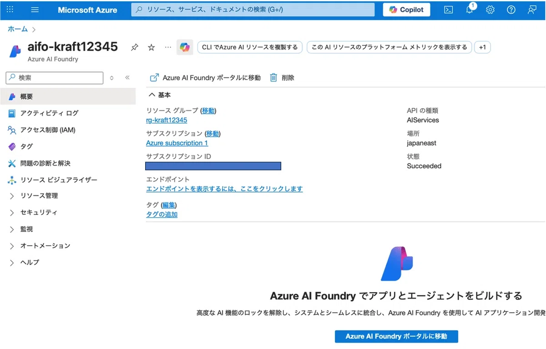Click the Azure AI Foundry resource logo

[x=15, y=51]
